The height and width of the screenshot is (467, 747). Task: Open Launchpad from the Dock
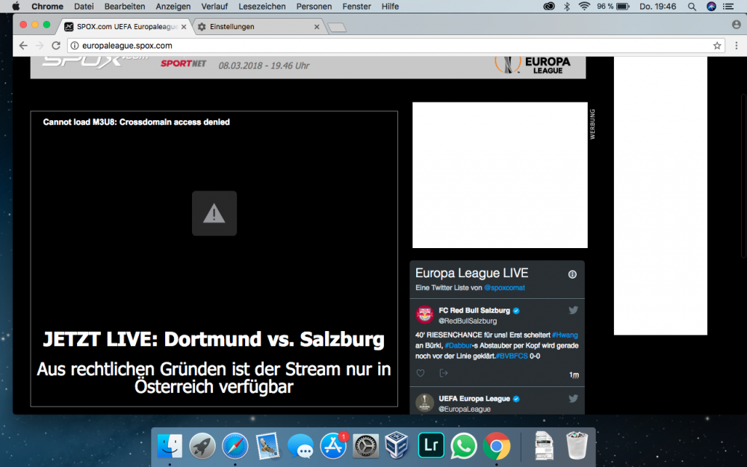coord(202,447)
